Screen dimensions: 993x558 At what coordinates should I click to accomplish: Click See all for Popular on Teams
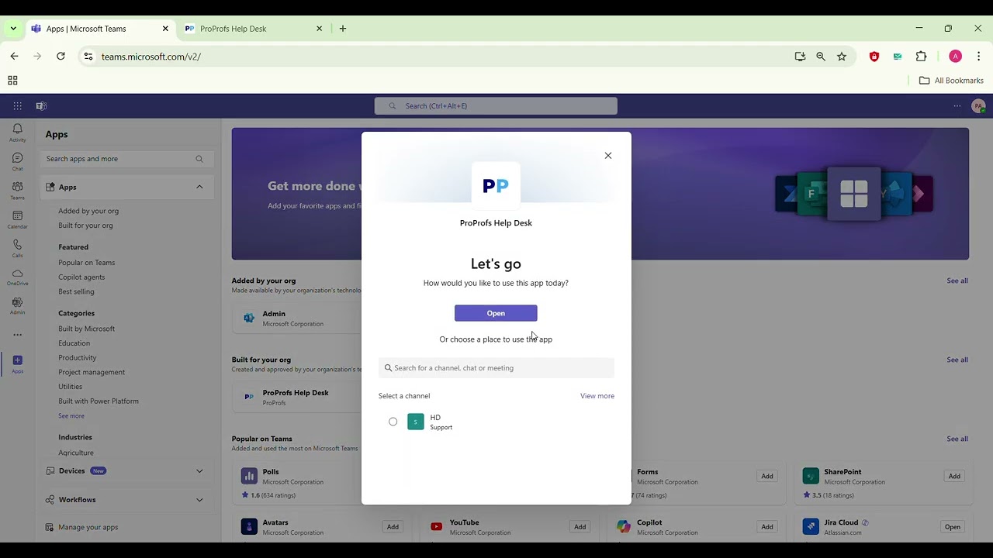957,439
